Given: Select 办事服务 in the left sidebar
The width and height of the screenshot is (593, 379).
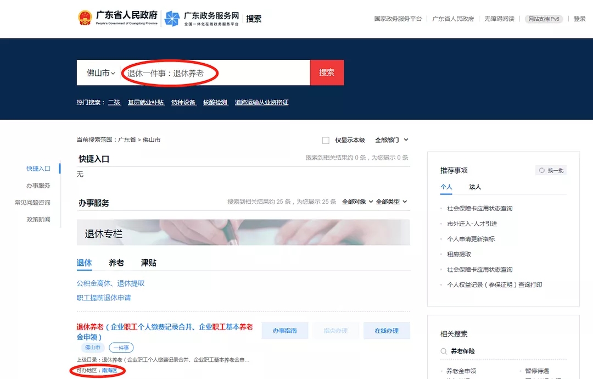Looking at the screenshot, I should click(38, 186).
